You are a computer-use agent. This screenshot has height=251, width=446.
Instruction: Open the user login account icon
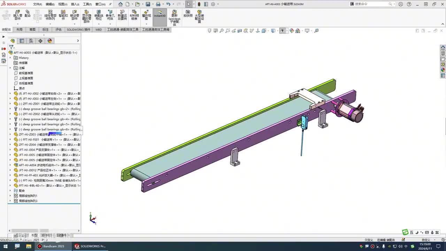[401, 4]
